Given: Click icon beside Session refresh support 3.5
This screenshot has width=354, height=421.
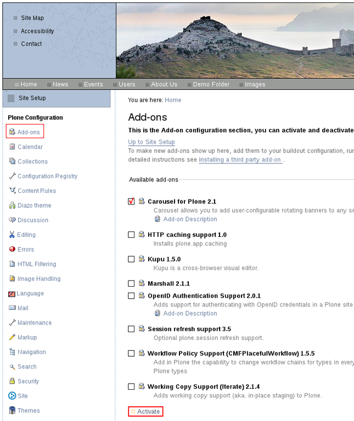Looking at the screenshot, I should pos(142,329).
